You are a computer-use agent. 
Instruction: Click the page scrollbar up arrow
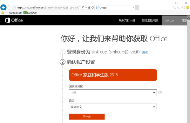pos(188,18)
